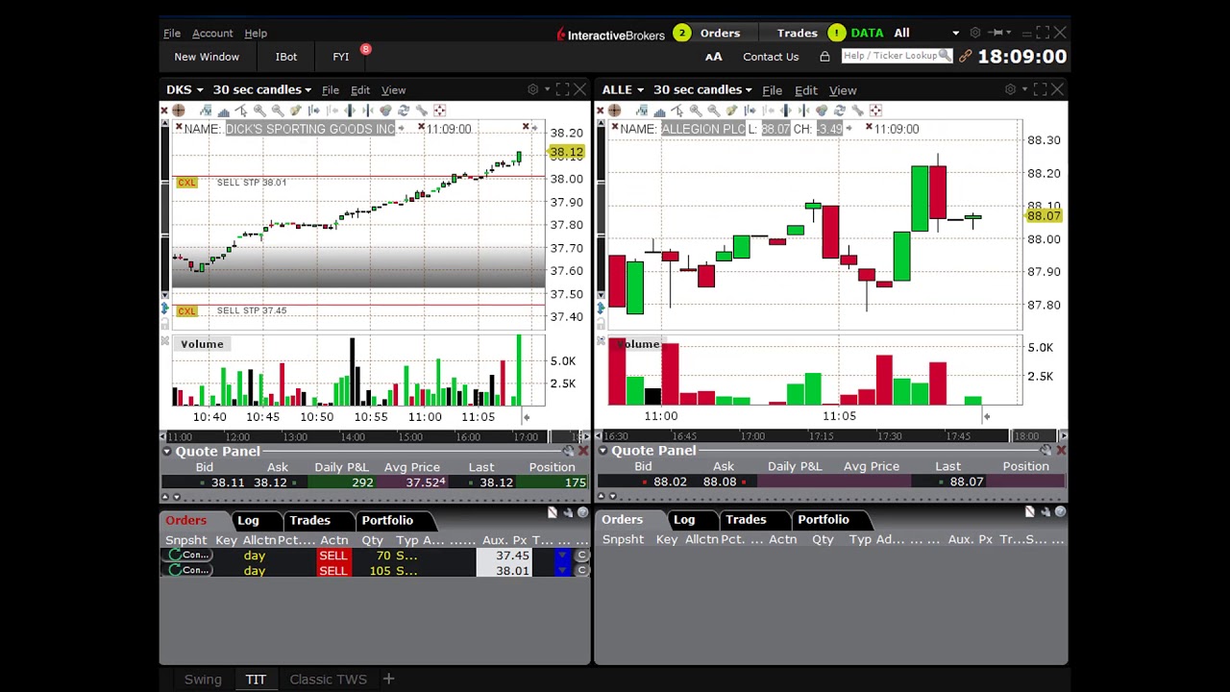The image size is (1230, 692).
Task: Open wrench configure icon in DKS toolbar
Action: (422, 111)
